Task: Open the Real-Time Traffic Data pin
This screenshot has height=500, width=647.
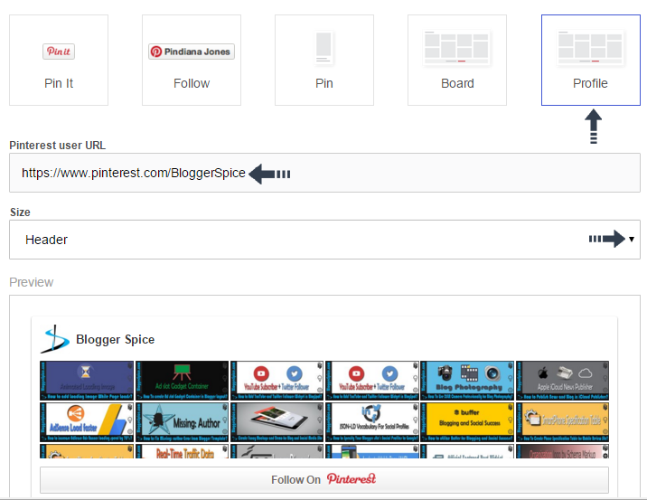Action: point(182,451)
